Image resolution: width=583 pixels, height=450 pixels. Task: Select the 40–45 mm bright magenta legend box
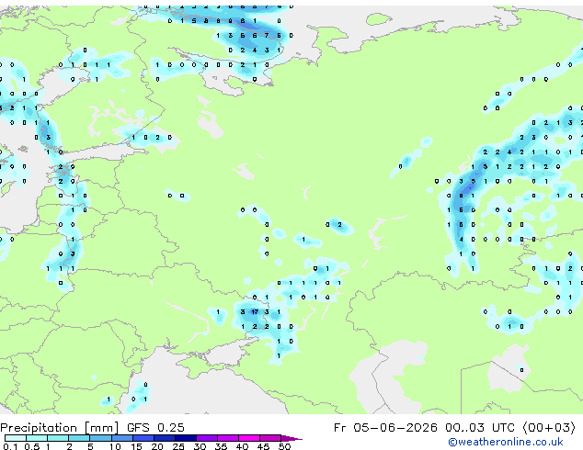249,438
